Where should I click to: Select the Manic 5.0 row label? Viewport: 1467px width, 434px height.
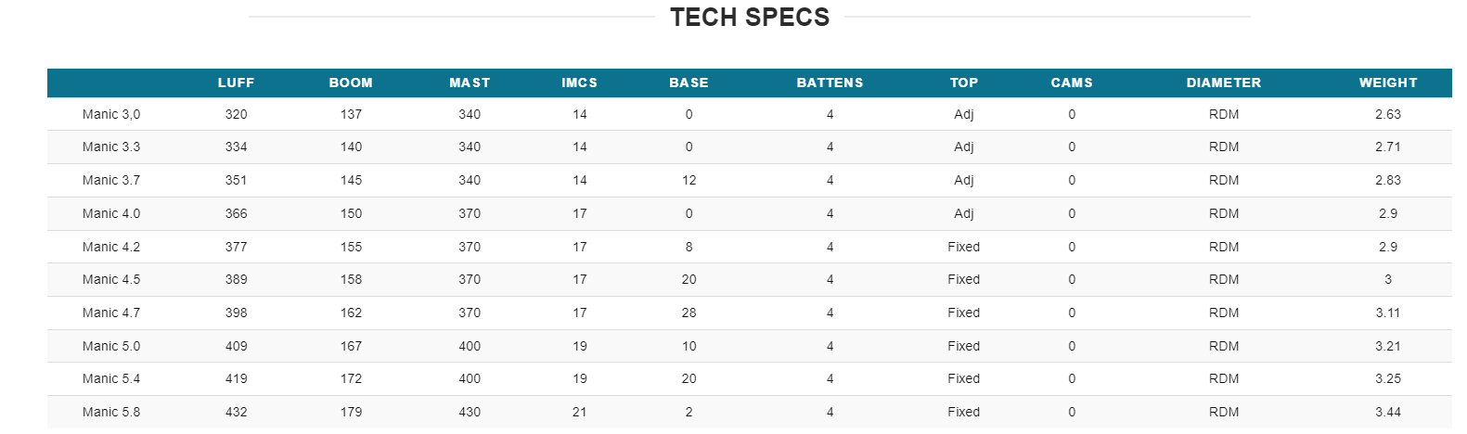tap(111, 346)
